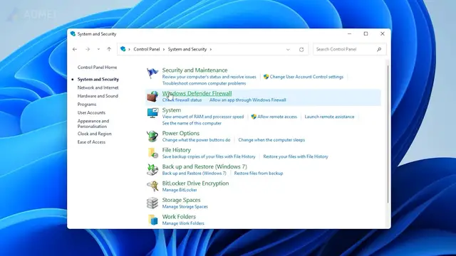Click the File History folder icon

pyautogui.click(x=152, y=153)
